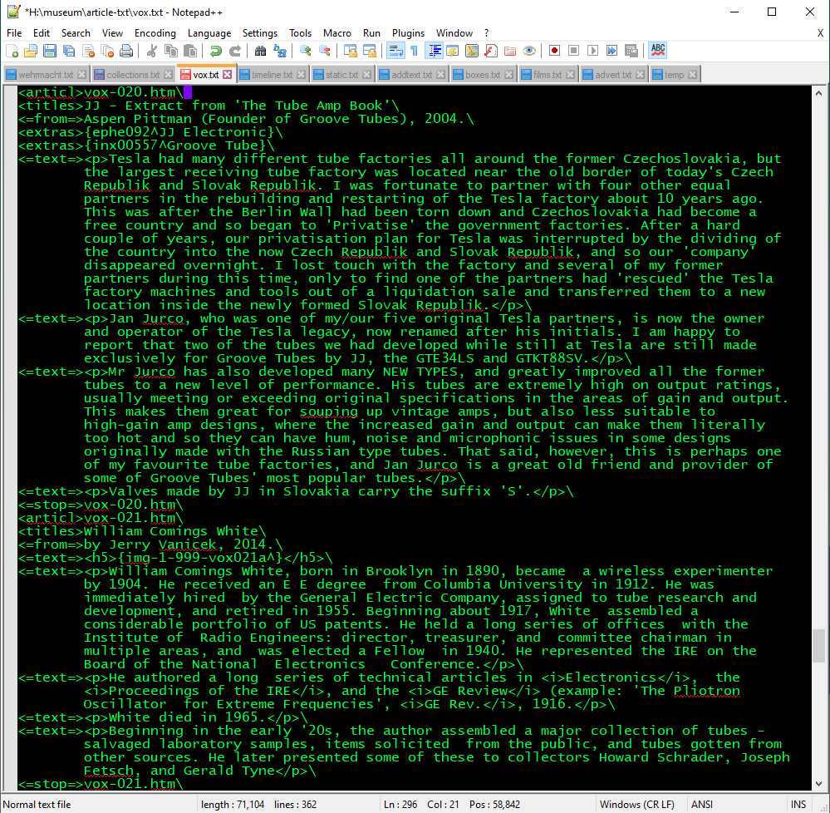Open the Search menu
The height and width of the screenshot is (813, 830).
click(x=76, y=33)
